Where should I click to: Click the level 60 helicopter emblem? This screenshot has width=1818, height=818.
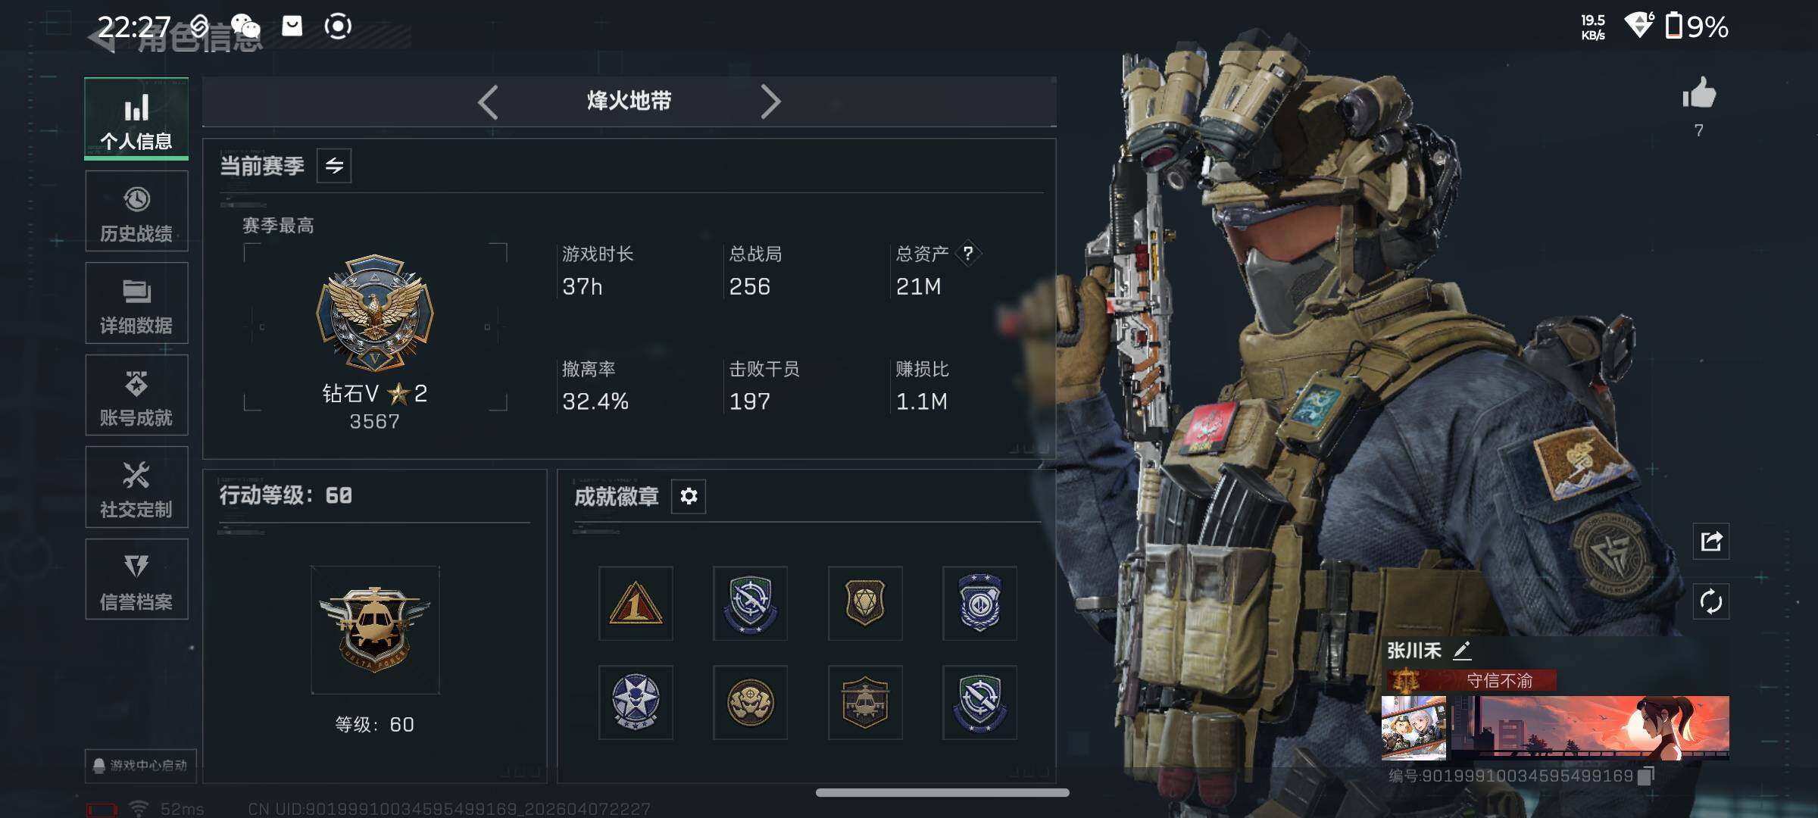tap(375, 629)
